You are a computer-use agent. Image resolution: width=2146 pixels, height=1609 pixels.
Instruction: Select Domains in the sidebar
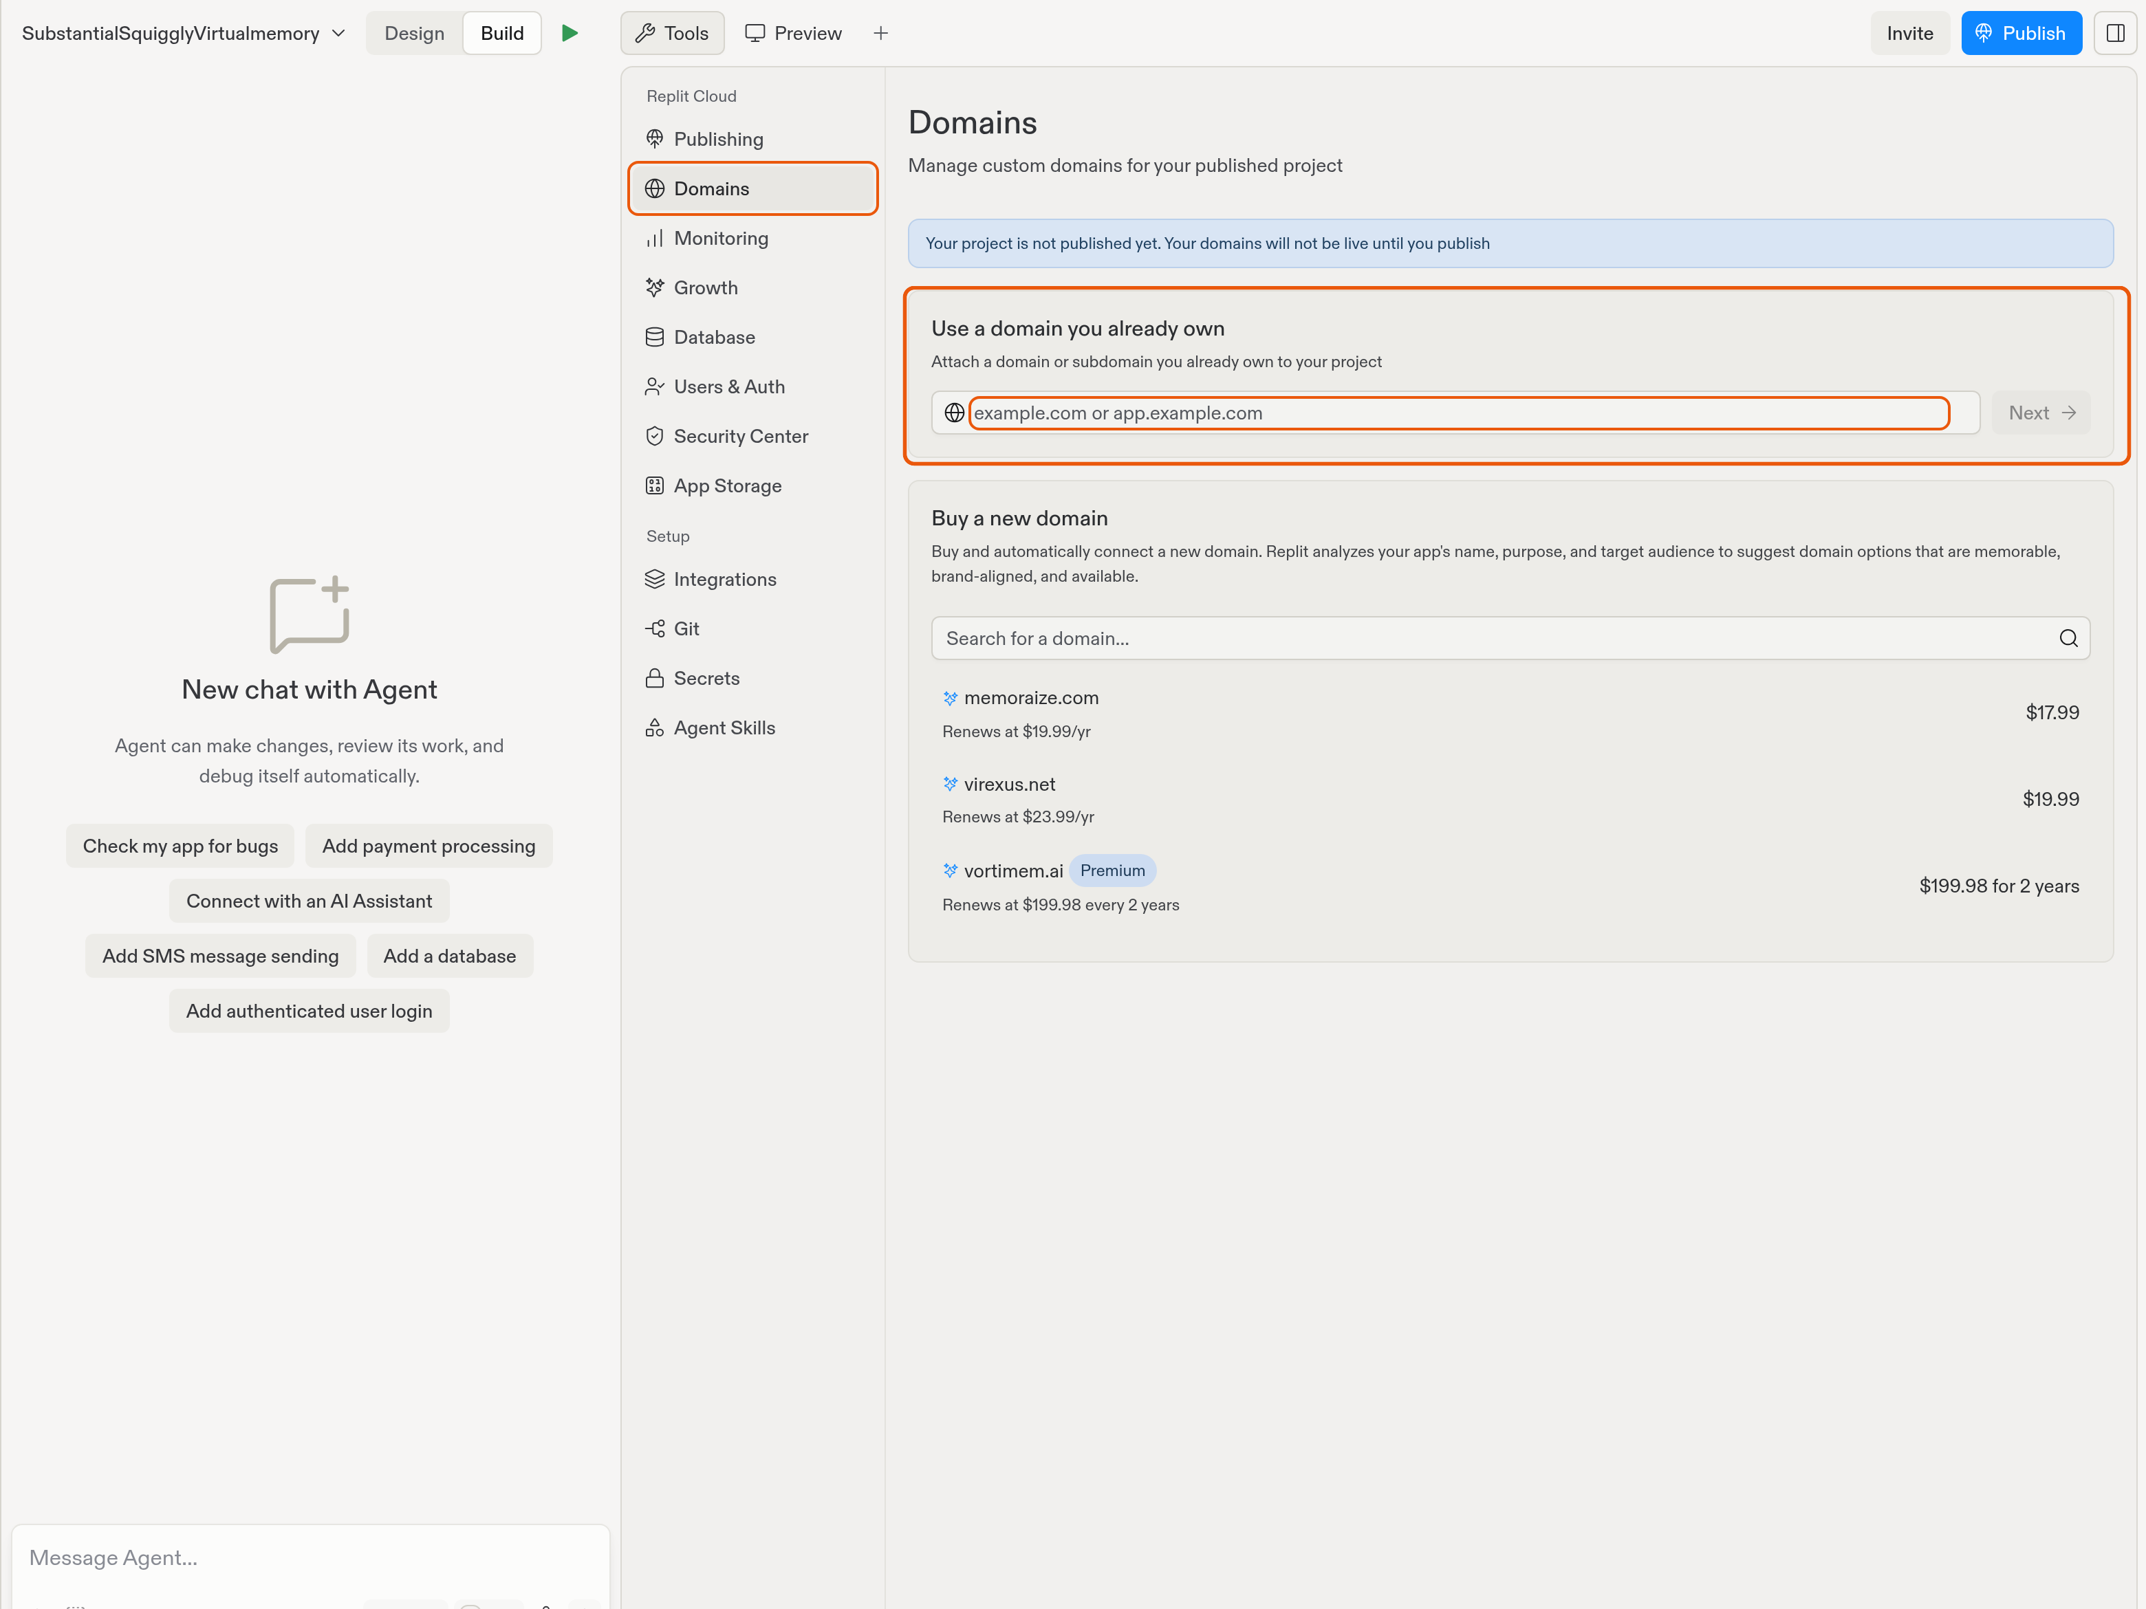click(753, 188)
